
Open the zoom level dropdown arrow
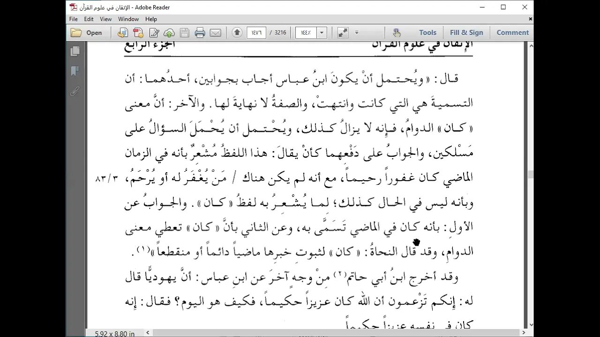tap(322, 33)
